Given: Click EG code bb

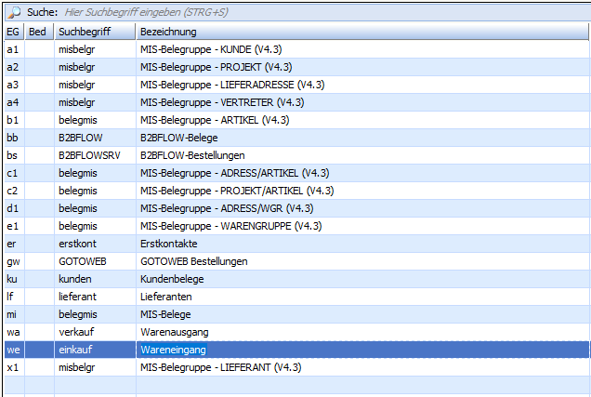Looking at the screenshot, I should point(12,138).
